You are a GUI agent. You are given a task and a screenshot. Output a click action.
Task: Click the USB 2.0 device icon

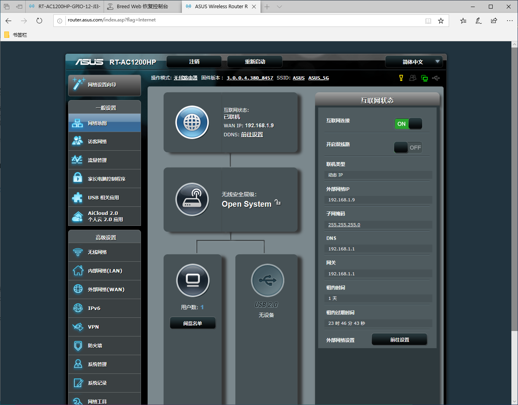[268, 280]
